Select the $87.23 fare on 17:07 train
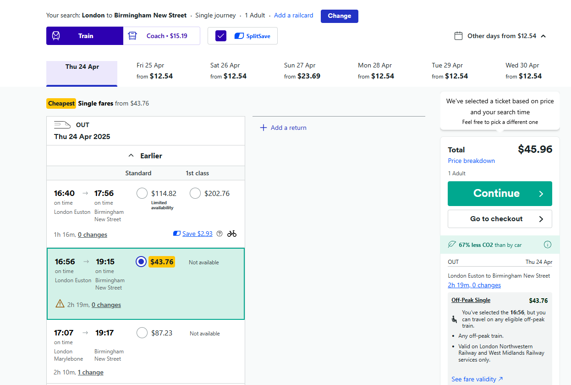 pyautogui.click(x=142, y=333)
